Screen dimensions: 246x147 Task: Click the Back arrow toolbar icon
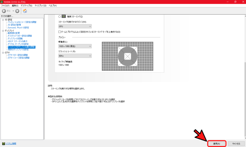[x=4, y=11]
